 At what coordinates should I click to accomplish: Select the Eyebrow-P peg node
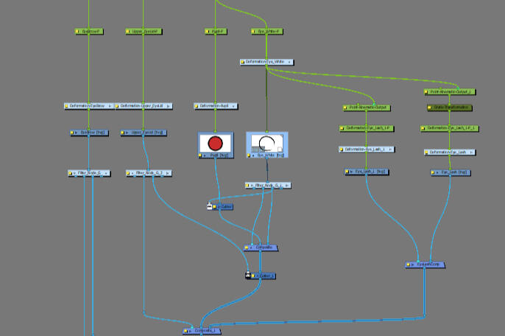pyautogui.click(x=89, y=32)
